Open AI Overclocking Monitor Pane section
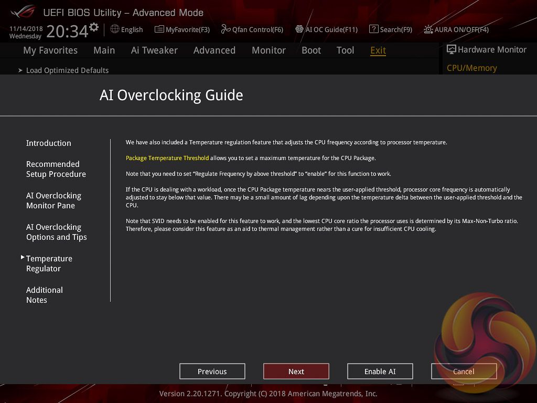The height and width of the screenshot is (403, 537). pos(53,200)
